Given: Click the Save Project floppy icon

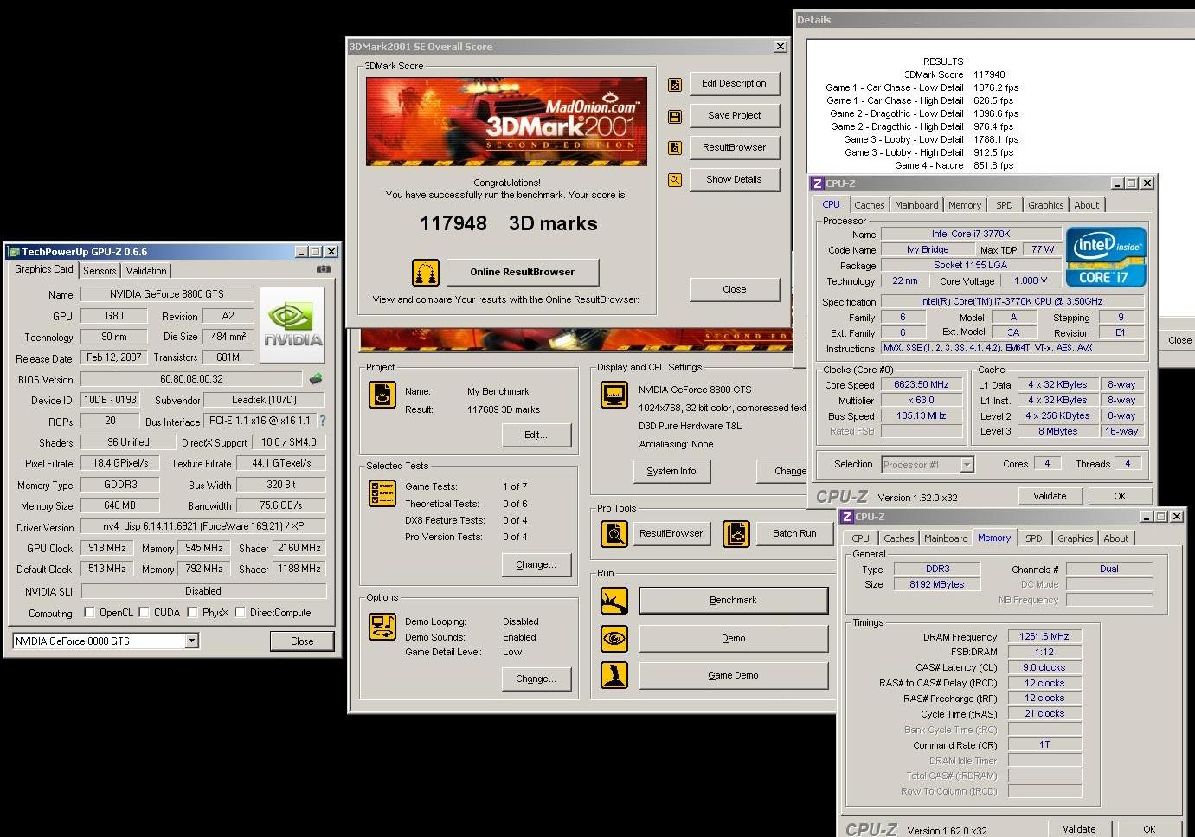Looking at the screenshot, I should (675, 117).
